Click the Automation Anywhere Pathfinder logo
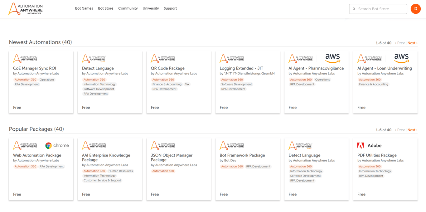This screenshot has height=212, width=426. point(25,9)
